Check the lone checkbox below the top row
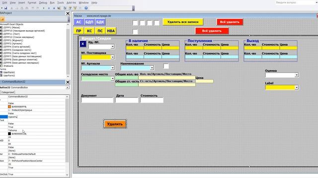This screenshot has height=178, width=318. pos(135,32)
